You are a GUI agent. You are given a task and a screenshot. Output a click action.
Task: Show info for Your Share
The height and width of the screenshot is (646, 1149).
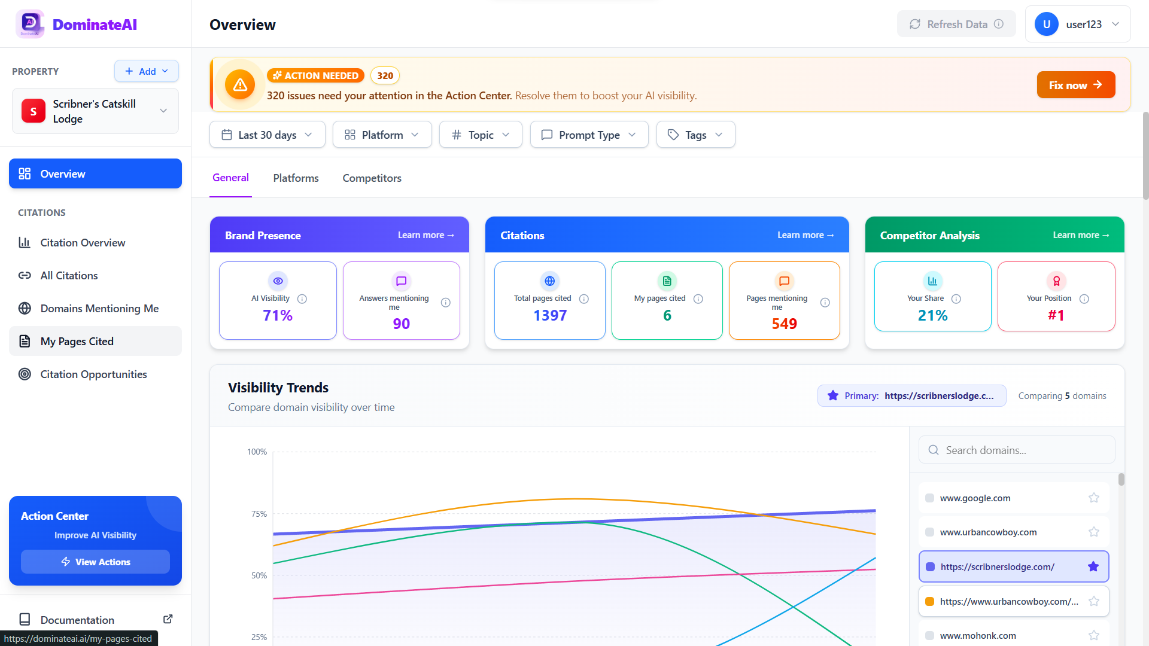tap(956, 298)
